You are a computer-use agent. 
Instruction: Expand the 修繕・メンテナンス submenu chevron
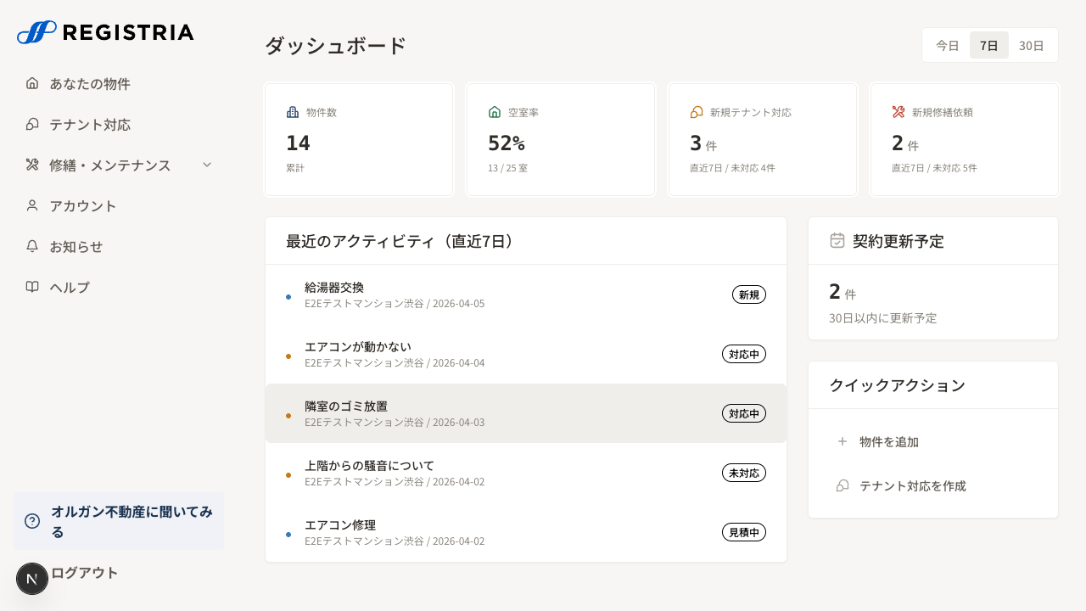tap(207, 165)
